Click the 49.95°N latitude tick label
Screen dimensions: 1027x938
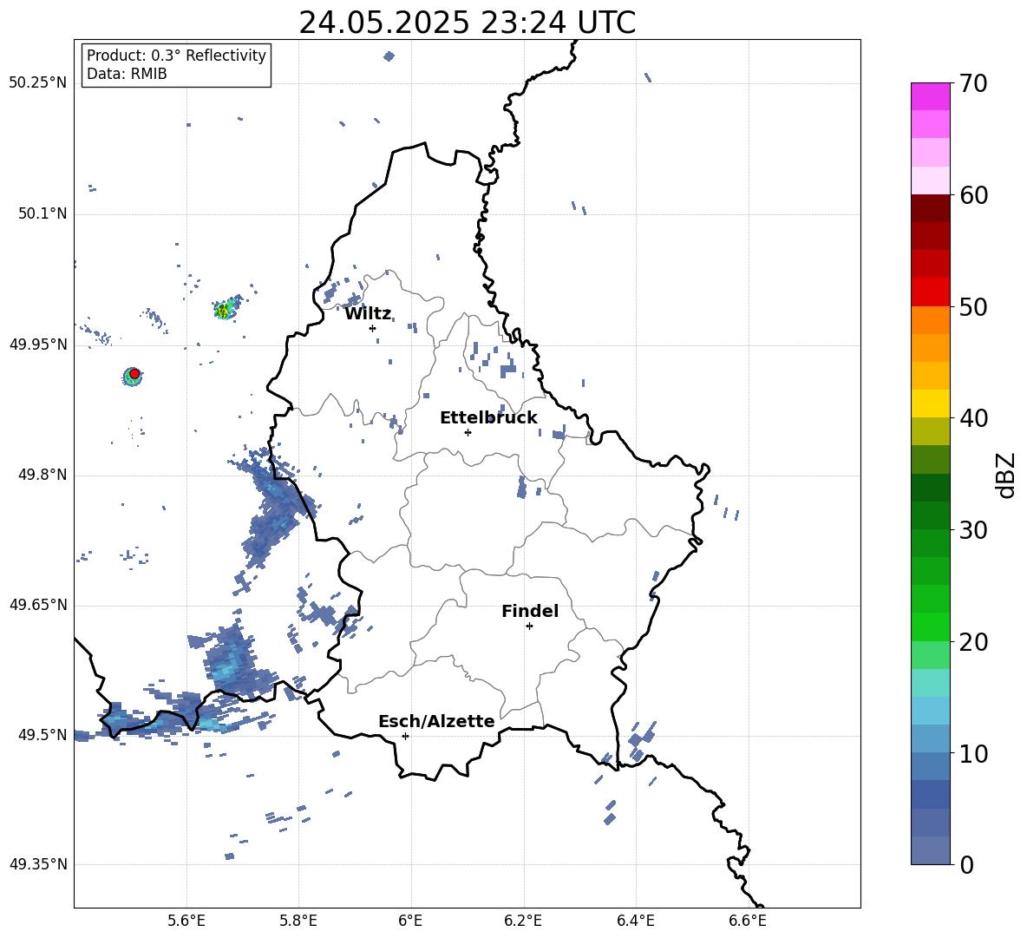tap(38, 344)
